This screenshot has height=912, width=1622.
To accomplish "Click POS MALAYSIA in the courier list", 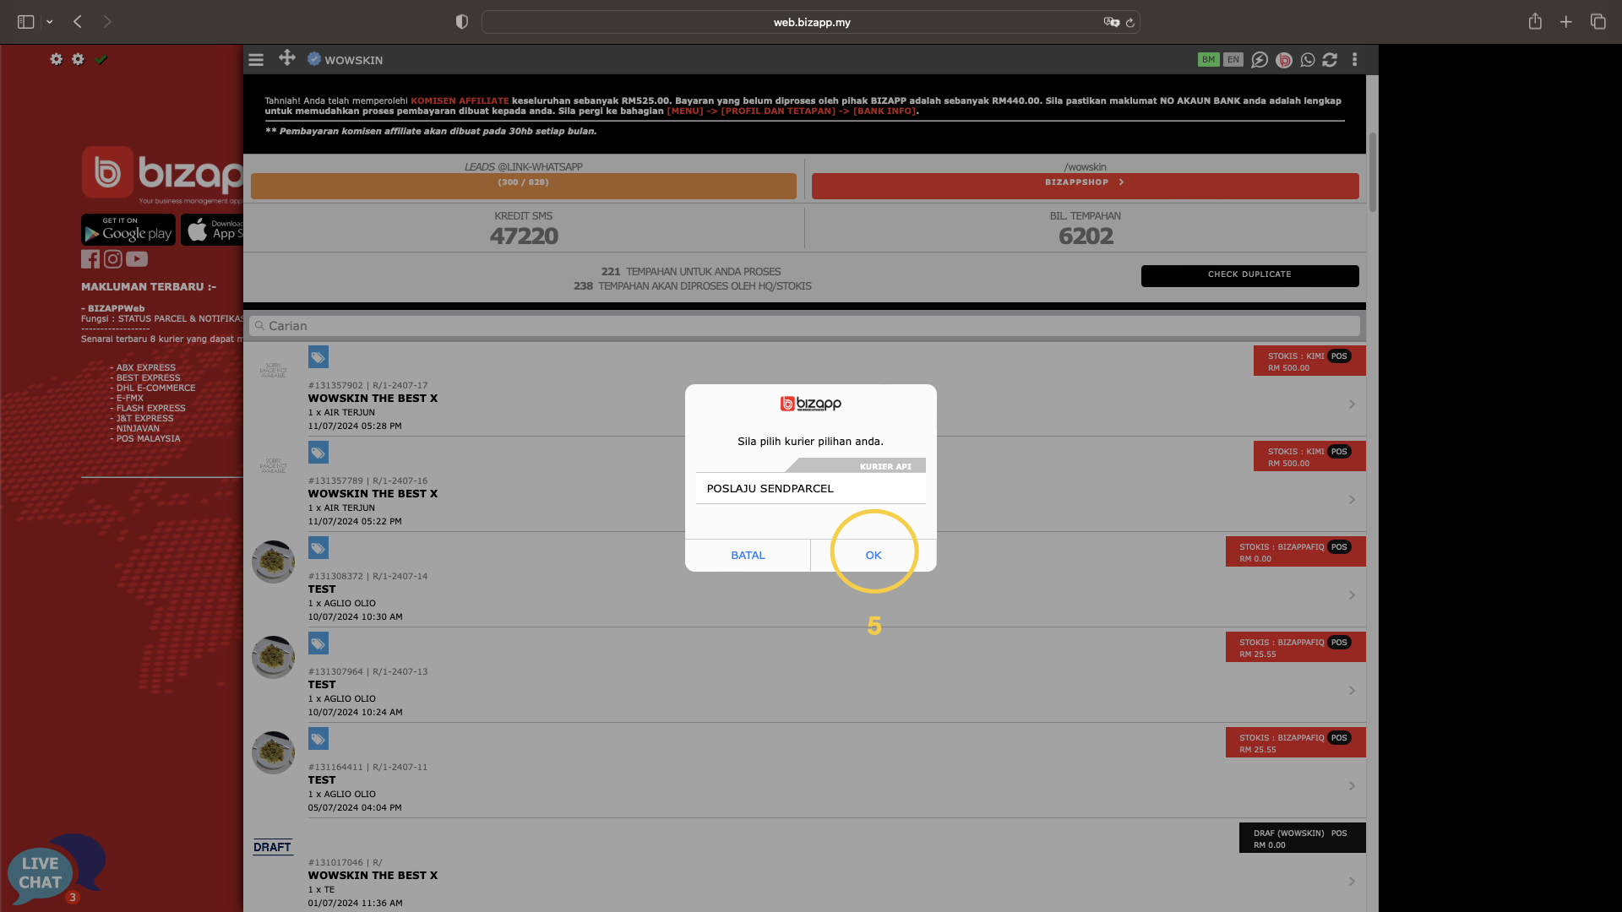I will coord(148,439).
